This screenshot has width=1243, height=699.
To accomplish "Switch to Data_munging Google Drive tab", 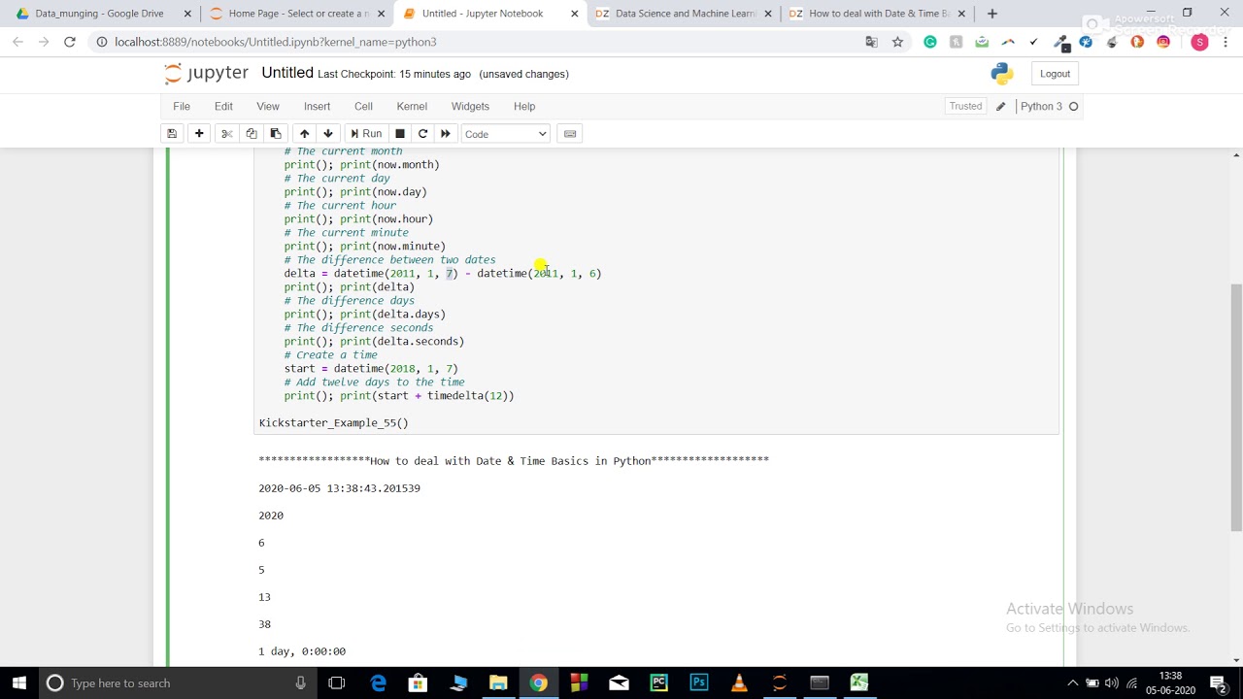I will pos(98,14).
